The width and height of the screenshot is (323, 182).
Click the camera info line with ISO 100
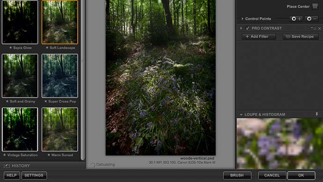pyautogui.click(x=182, y=162)
